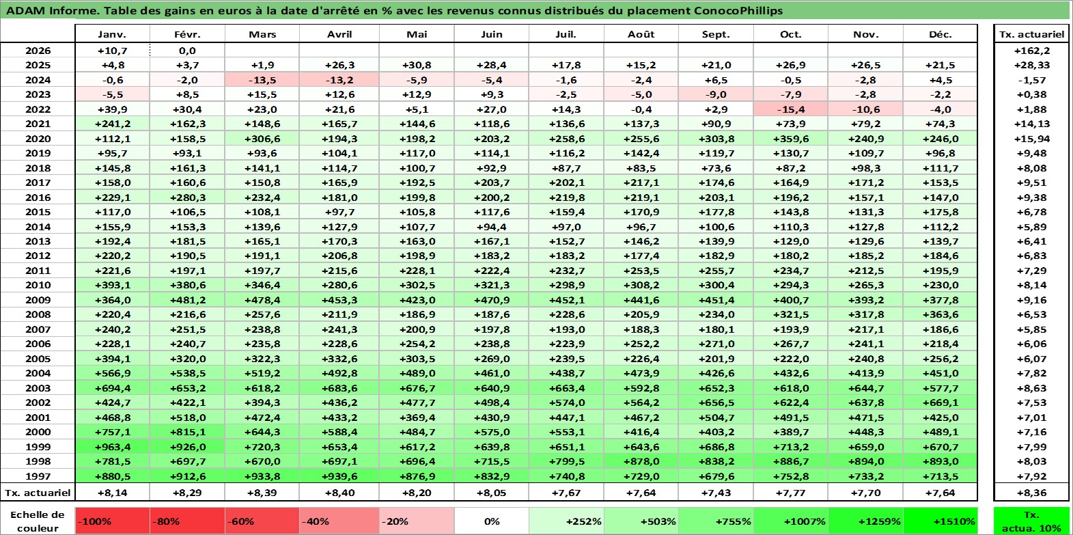Image resolution: width=1073 pixels, height=535 pixels.
Task: Select the +8,40 Avril actuarial rate cell
Action: [x=339, y=493]
